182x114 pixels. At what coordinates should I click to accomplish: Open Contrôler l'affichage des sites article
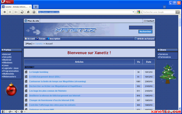click(x=52, y=105)
